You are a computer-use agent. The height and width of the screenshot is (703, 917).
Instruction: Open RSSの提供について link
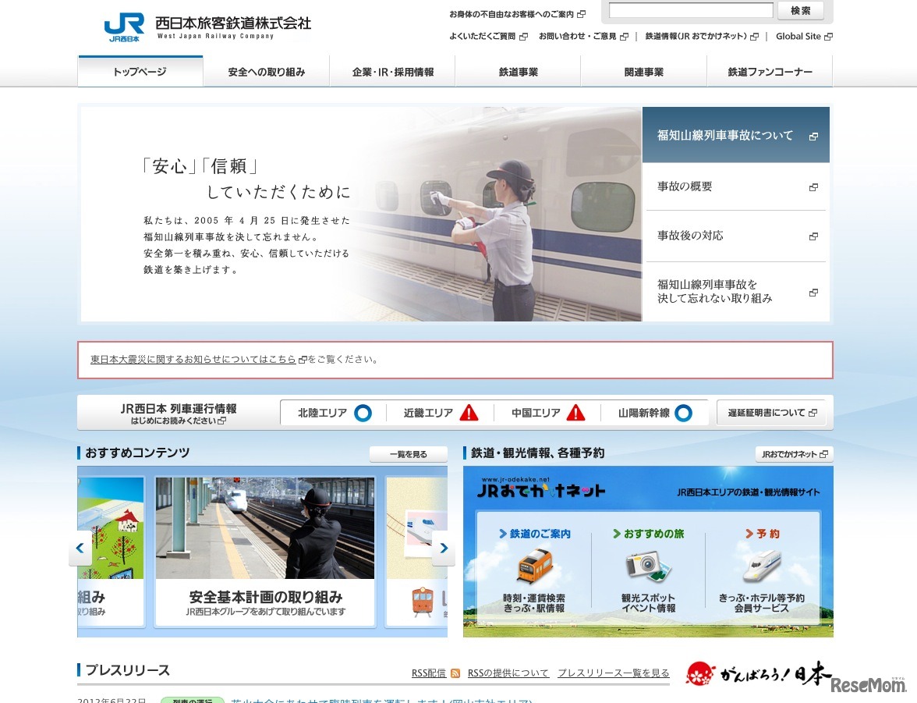pos(508,673)
